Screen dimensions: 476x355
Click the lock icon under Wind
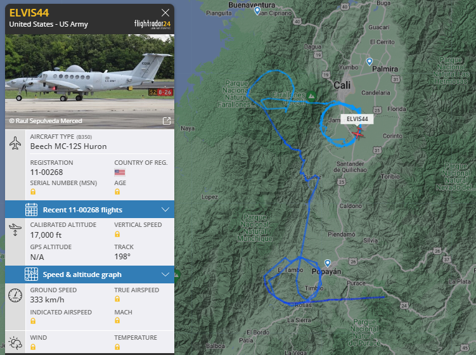click(33, 347)
